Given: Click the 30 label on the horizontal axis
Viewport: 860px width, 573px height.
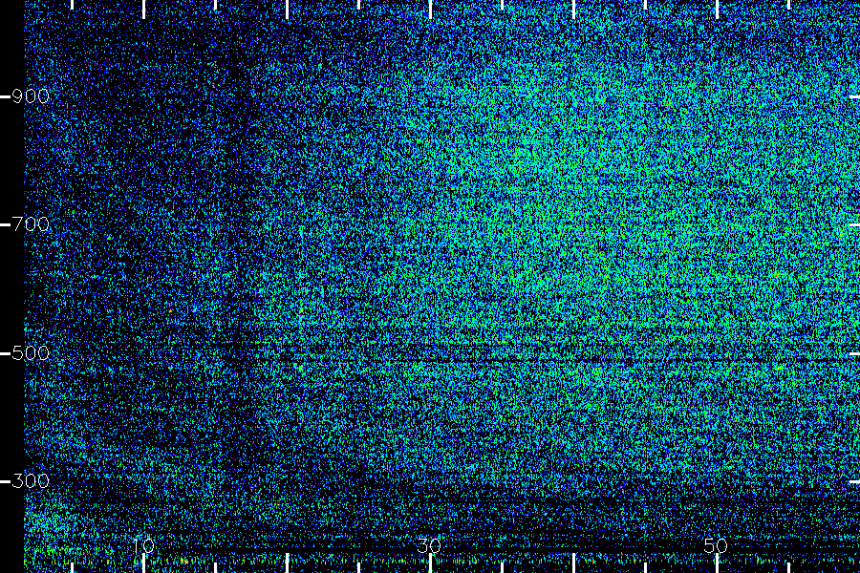Looking at the screenshot, I should 429,545.
